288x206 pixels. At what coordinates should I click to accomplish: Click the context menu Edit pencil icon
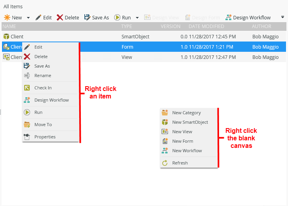[x=27, y=47]
